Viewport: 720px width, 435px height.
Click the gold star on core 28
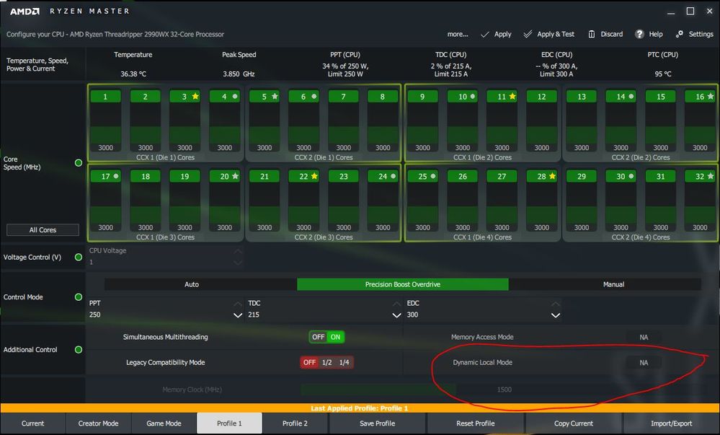(552, 175)
